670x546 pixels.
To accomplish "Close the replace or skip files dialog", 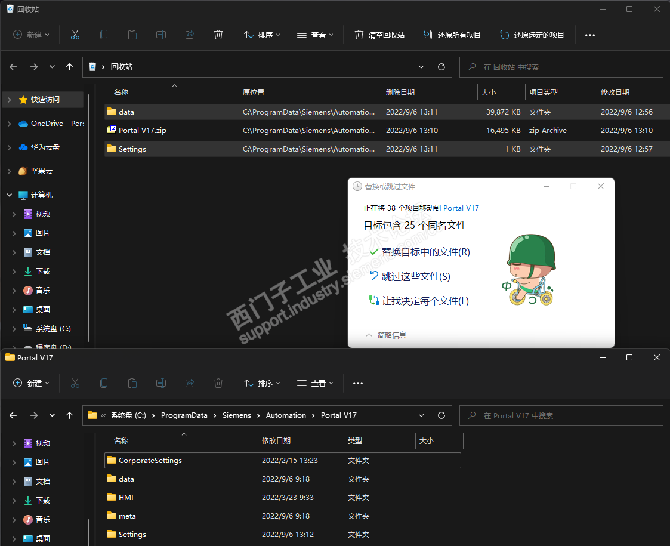I will (601, 186).
